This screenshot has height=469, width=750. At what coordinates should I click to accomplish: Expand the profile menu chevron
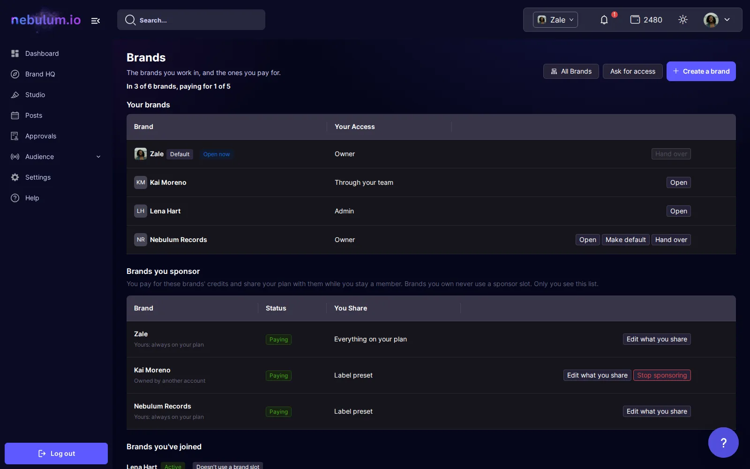(x=727, y=20)
